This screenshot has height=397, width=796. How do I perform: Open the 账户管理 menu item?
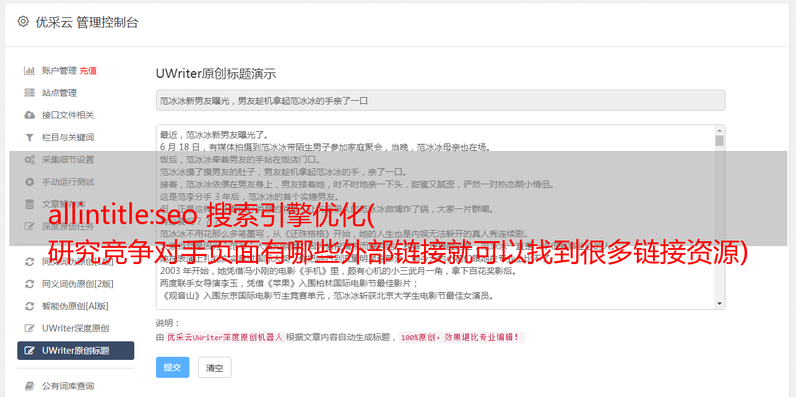coord(59,70)
